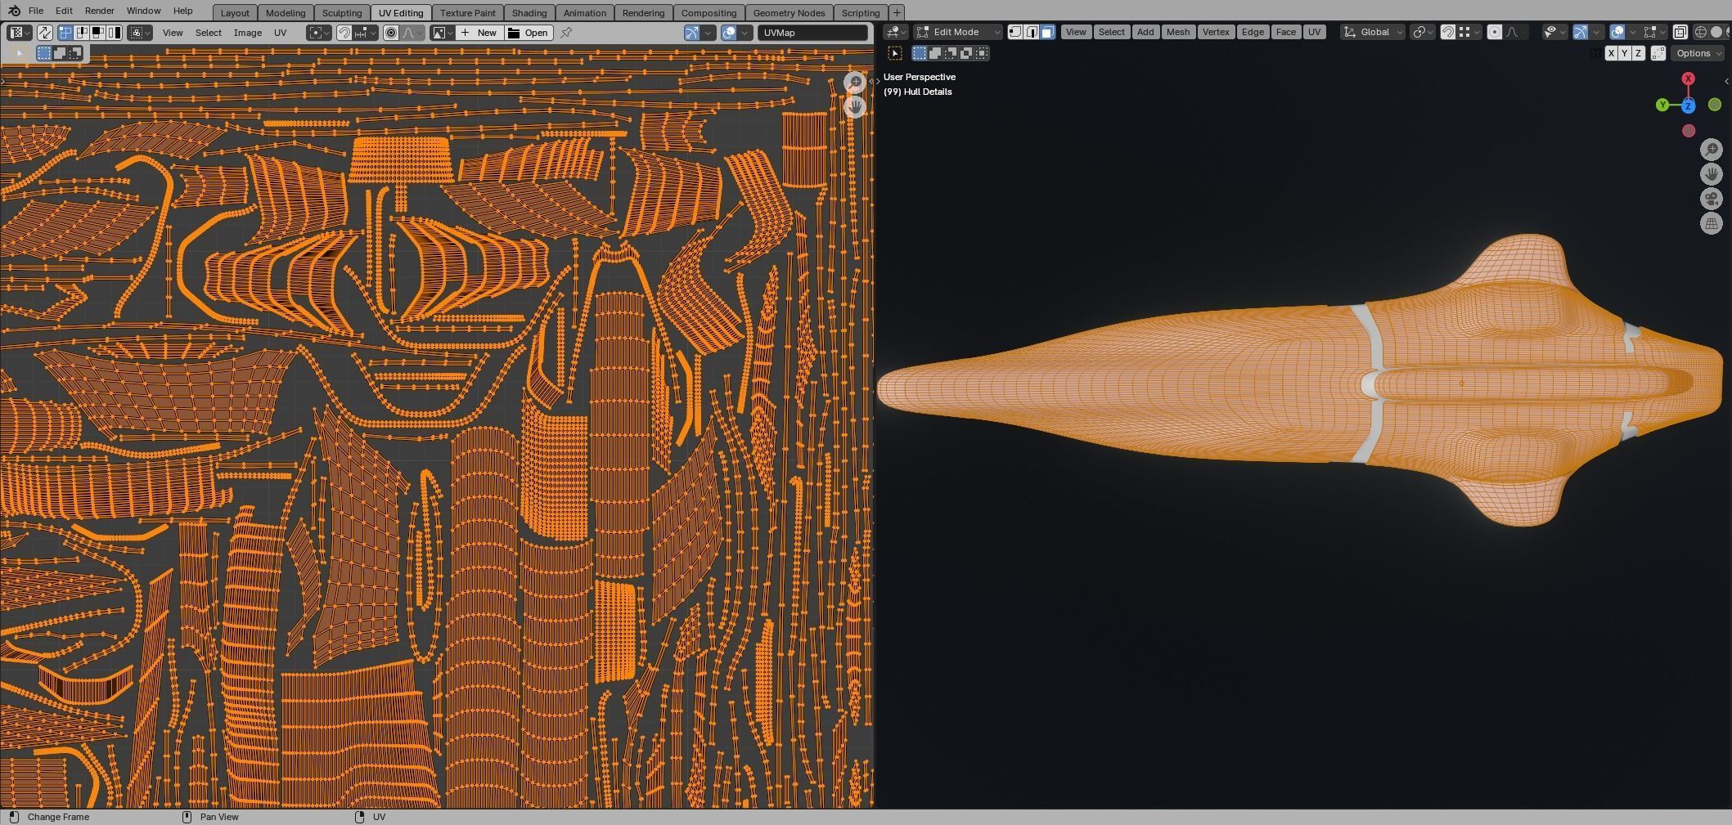Open UV editor pivot point dropdown
Screen dimensions: 1732x825
318,33
